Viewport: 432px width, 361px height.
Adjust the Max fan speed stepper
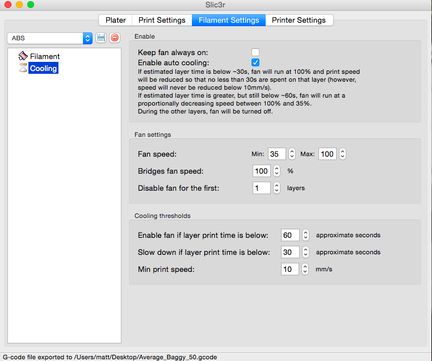pyautogui.click(x=342, y=154)
